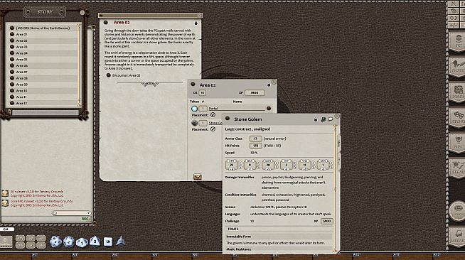Viewport: 465px width, 260px height.
Task: Toggle the DIS modifier button
Action: [20, 245]
